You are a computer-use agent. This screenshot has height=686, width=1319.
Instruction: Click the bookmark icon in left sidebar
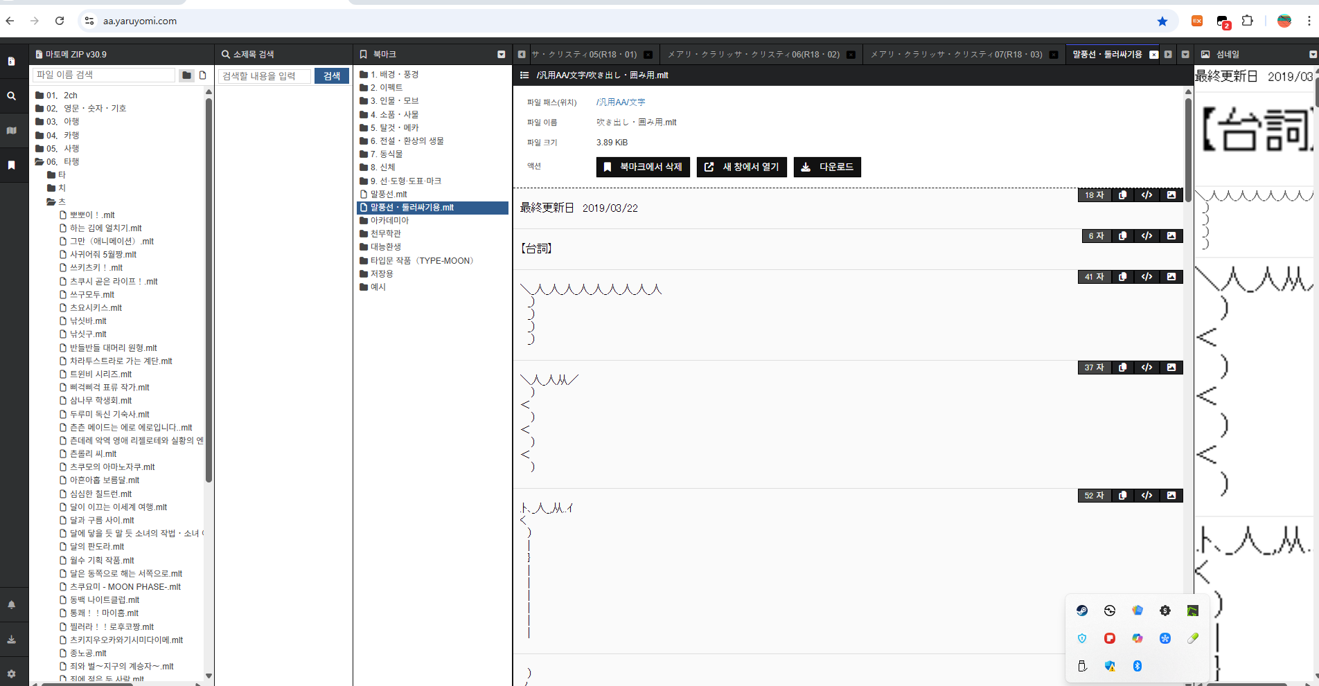tap(12, 165)
